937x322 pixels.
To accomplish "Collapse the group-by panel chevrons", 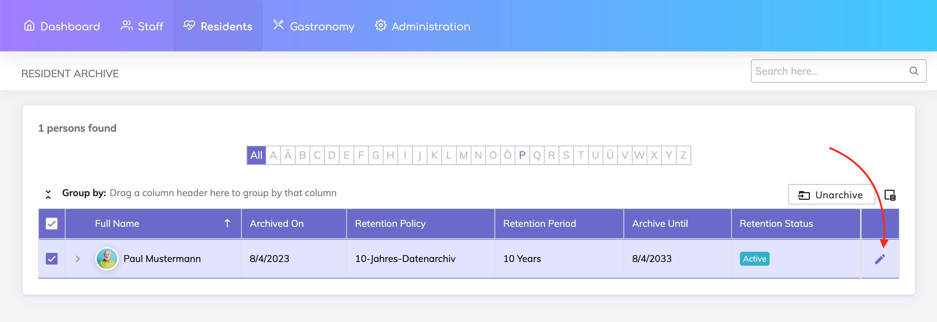I will 48,194.
